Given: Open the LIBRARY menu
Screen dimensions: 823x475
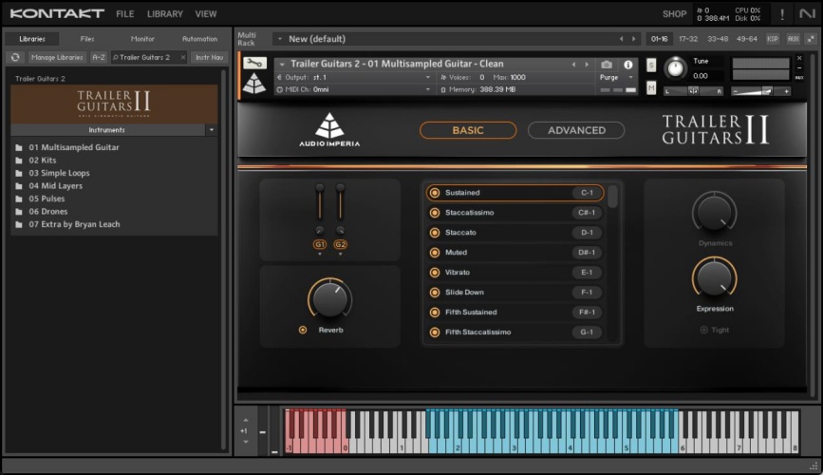Looking at the screenshot, I should (164, 14).
